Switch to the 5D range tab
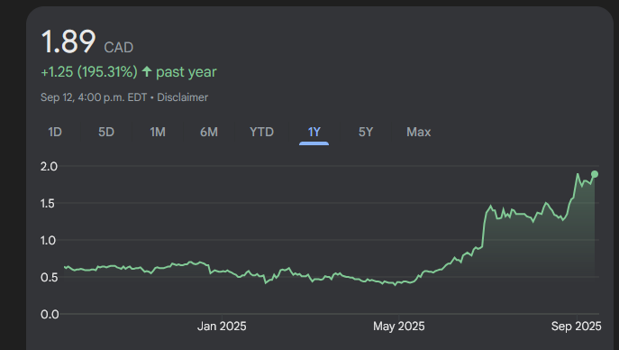 (106, 132)
